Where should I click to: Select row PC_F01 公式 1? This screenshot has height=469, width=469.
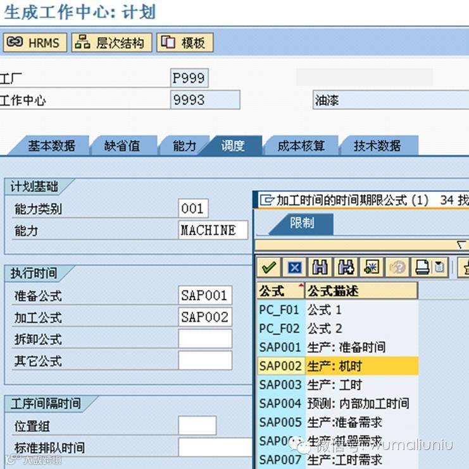tap(337, 310)
